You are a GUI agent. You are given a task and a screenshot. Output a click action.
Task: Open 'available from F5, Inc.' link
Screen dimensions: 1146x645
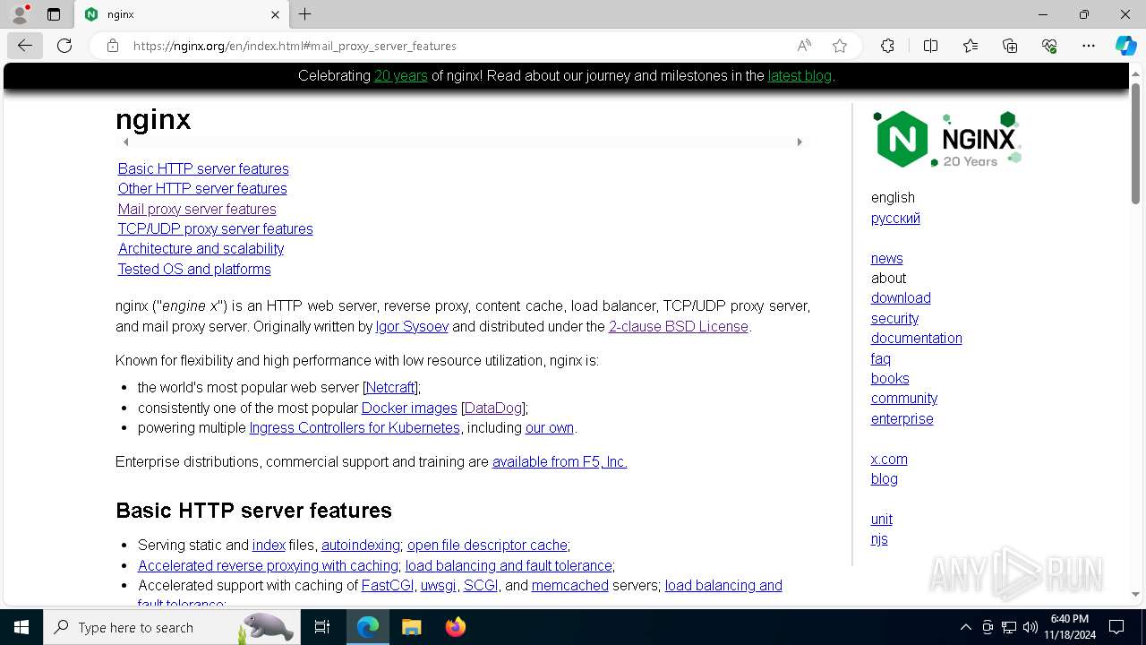560,461
